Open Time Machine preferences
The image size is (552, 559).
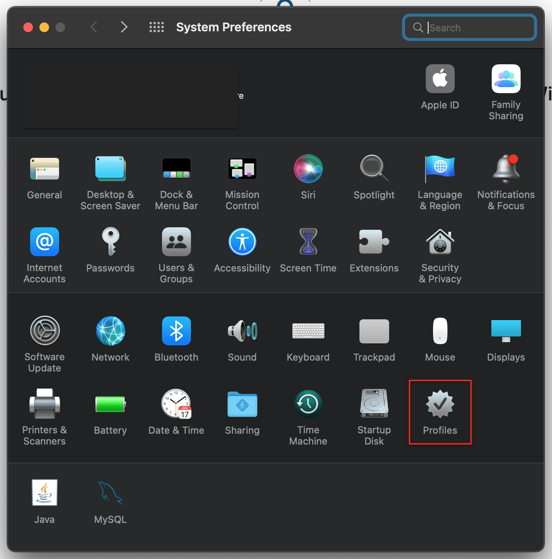[x=308, y=404]
